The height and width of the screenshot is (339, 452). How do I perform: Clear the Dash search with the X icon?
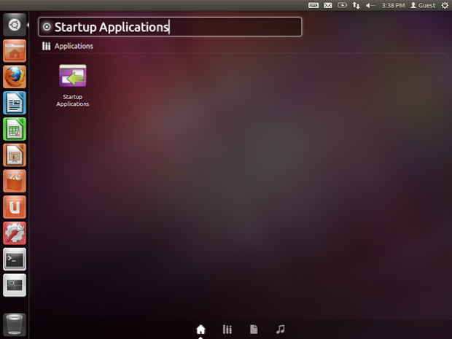(47, 27)
